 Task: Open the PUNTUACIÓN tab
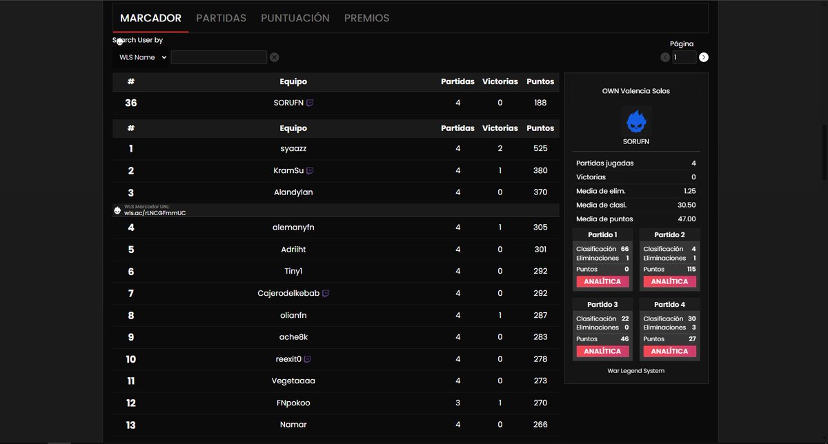(295, 19)
